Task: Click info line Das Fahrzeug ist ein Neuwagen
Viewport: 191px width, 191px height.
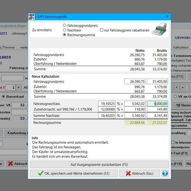Action: [x=57, y=147]
